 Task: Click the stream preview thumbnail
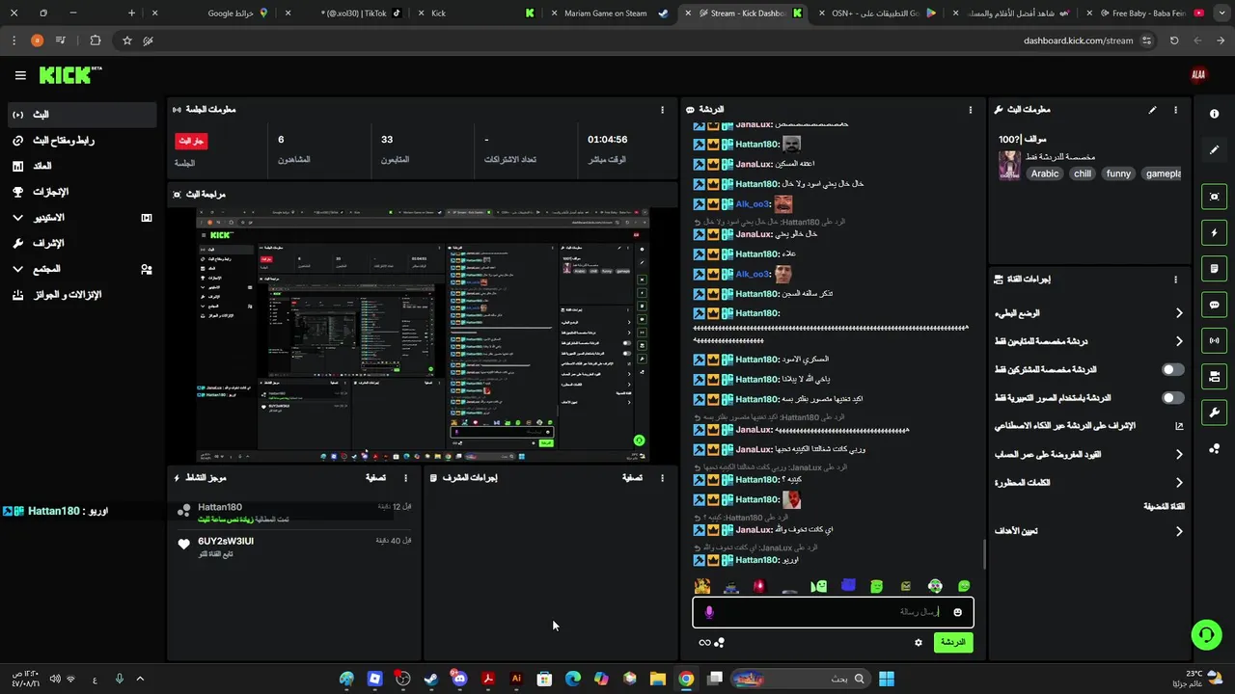point(423,334)
